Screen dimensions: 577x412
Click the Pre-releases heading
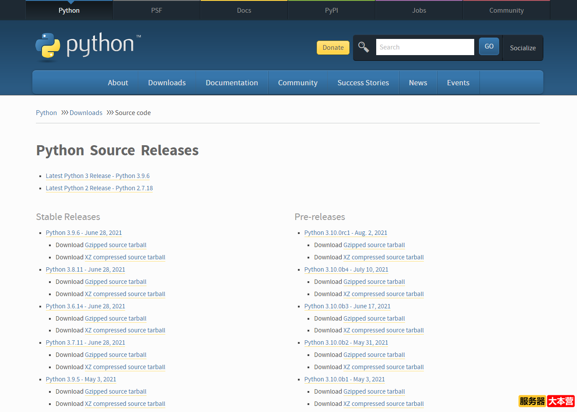click(x=320, y=217)
